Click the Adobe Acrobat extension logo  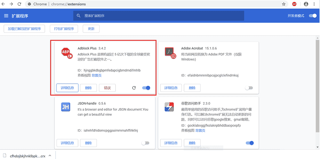tap(170, 53)
